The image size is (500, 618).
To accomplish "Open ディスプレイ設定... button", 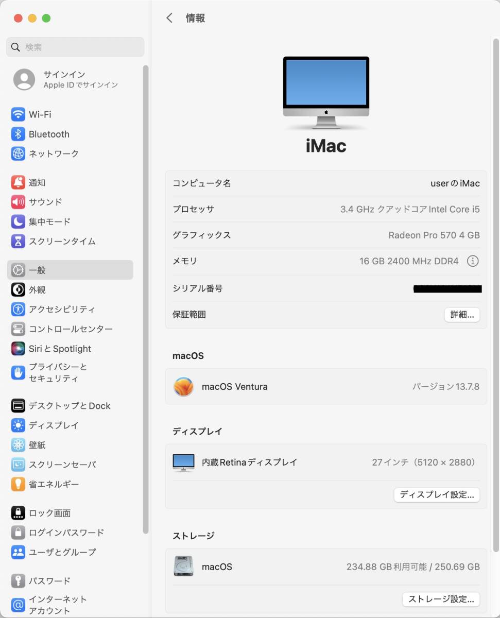I will (437, 495).
